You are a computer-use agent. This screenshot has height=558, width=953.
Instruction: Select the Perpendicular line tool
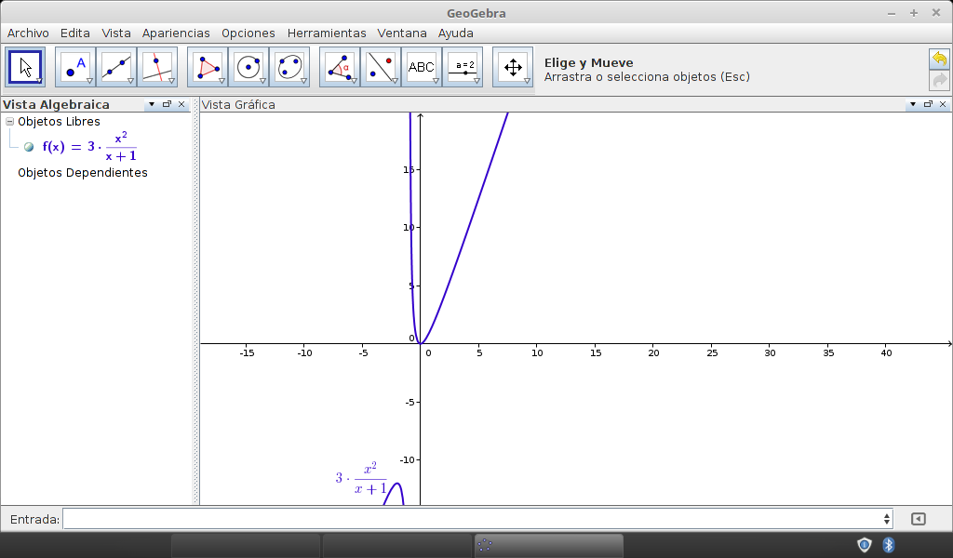[x=156, y=67]
